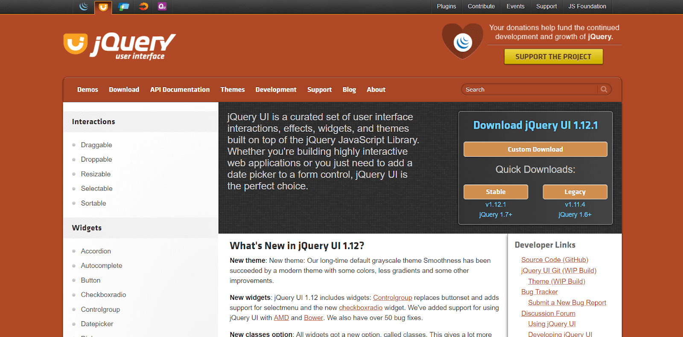Click the heart donation icon
Viewport: 683px width, 337px height.
(x=463, y=41)
